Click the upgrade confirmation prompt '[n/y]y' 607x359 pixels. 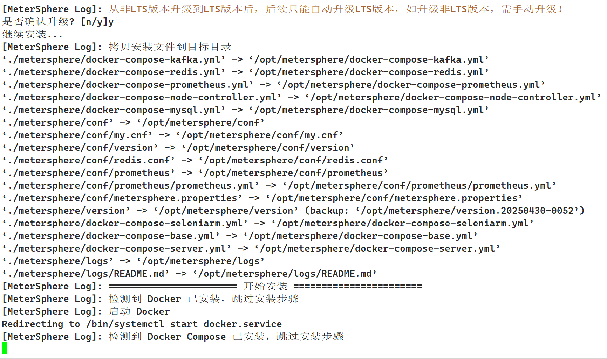coord(97,22)
